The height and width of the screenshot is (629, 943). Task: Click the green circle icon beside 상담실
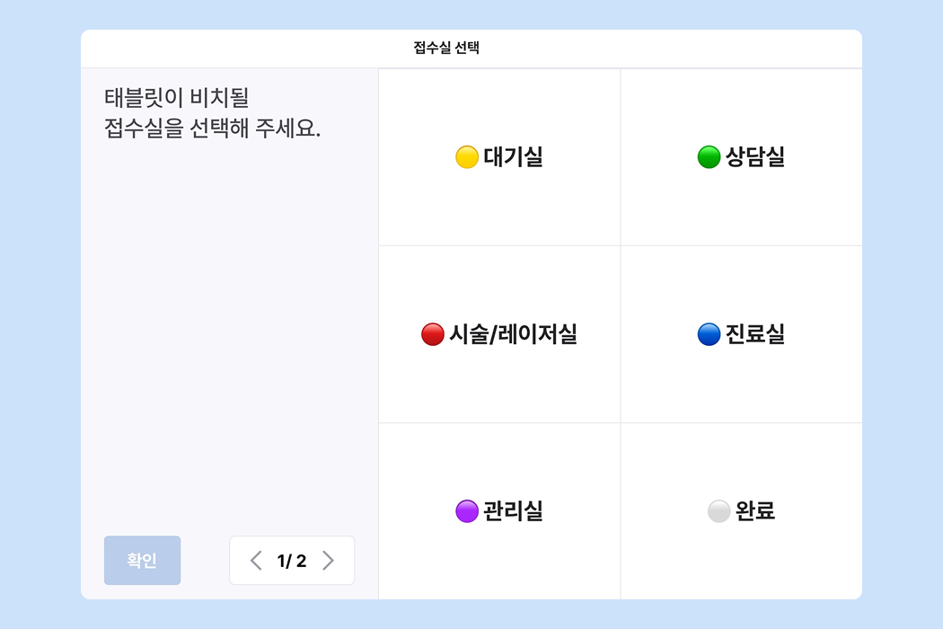[709, 157]
